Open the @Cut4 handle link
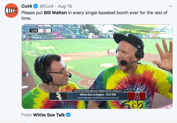This screenshot has width=177, height=123. [x=47, y=6]
